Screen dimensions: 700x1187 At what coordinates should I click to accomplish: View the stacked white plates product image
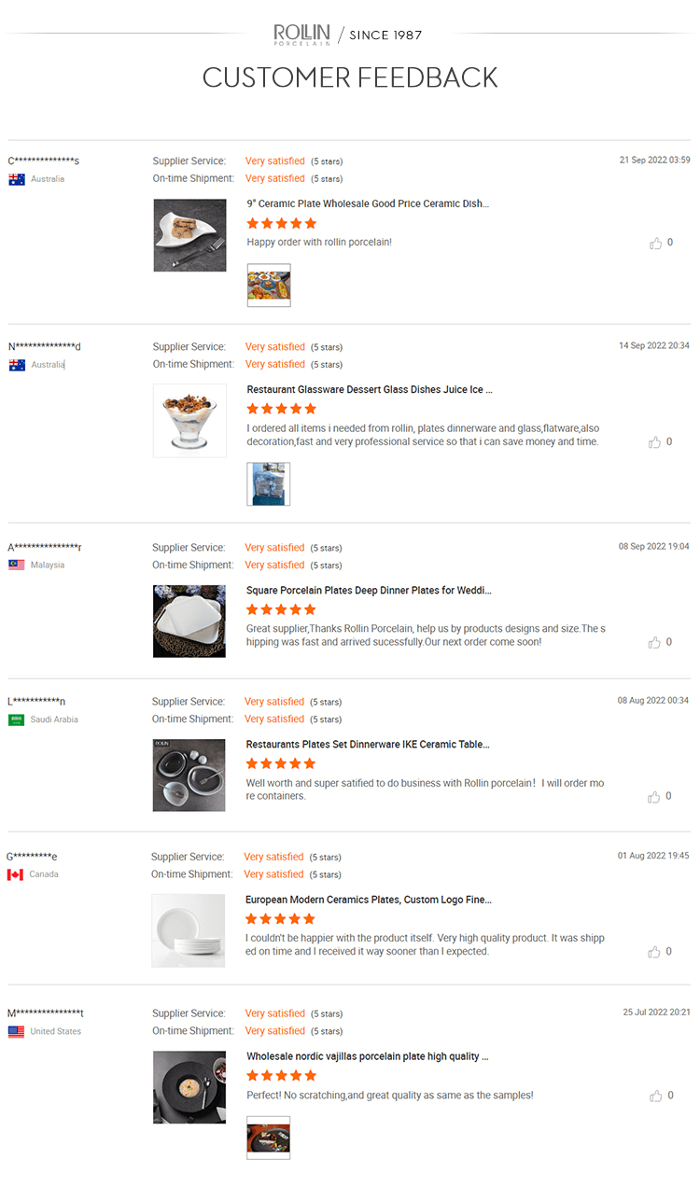(189, 930)
